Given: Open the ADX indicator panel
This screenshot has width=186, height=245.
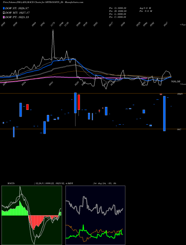Looking at the screenshot, I should click(95, 215).
